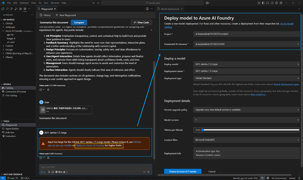Open the Terminal menu
Image resolution: width=303 pixels, height=180 pixels.
55,3
